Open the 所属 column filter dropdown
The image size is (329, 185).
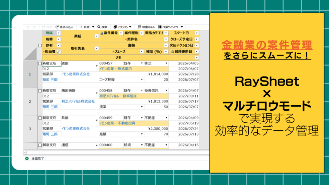point(58,33)
